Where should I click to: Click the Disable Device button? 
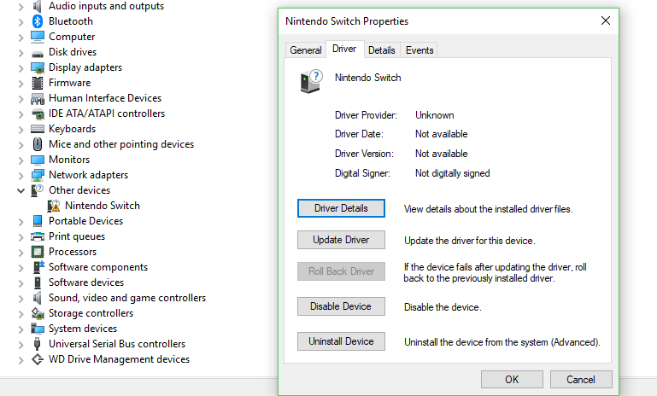(x=341, y=306)
